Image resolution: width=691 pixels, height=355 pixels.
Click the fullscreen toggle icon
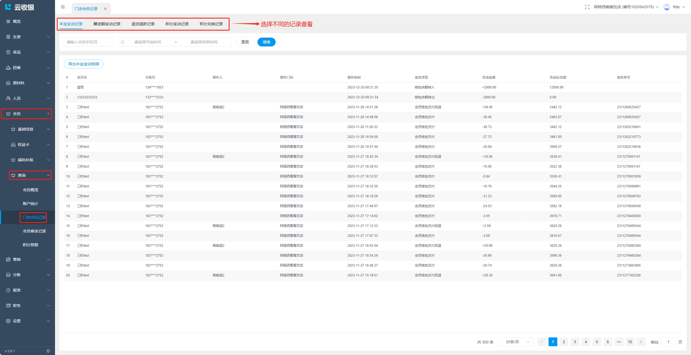(587, 7)
